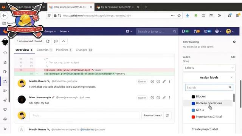Image resolution: width=242 pixels, height=136 pixels.
Task: Click Edit next to Labels
Action: click(233, 57)
